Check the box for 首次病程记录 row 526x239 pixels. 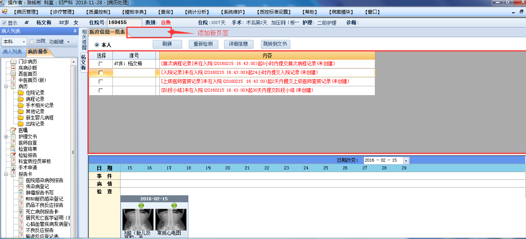(101, 63)
